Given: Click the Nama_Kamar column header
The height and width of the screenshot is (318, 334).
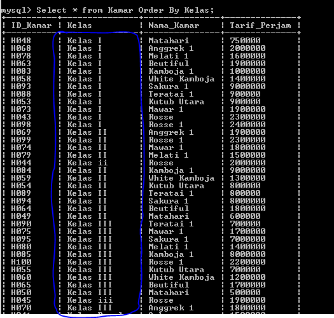Looking at the screenshot, I should [174, 25].
